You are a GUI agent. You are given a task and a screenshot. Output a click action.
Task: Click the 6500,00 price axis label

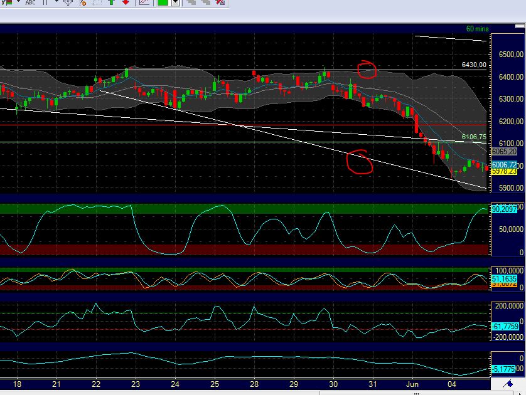511,55
